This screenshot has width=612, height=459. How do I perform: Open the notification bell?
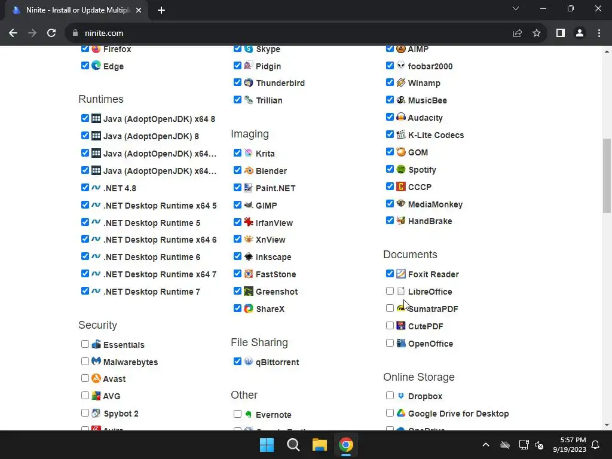pyautogui.click(x=595, y=445)
